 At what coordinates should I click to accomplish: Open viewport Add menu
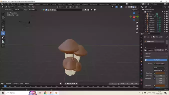coord(29,7)
